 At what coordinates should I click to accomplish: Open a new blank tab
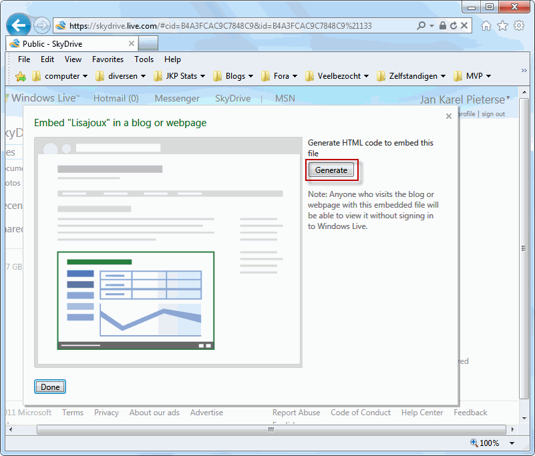[148, 43]
